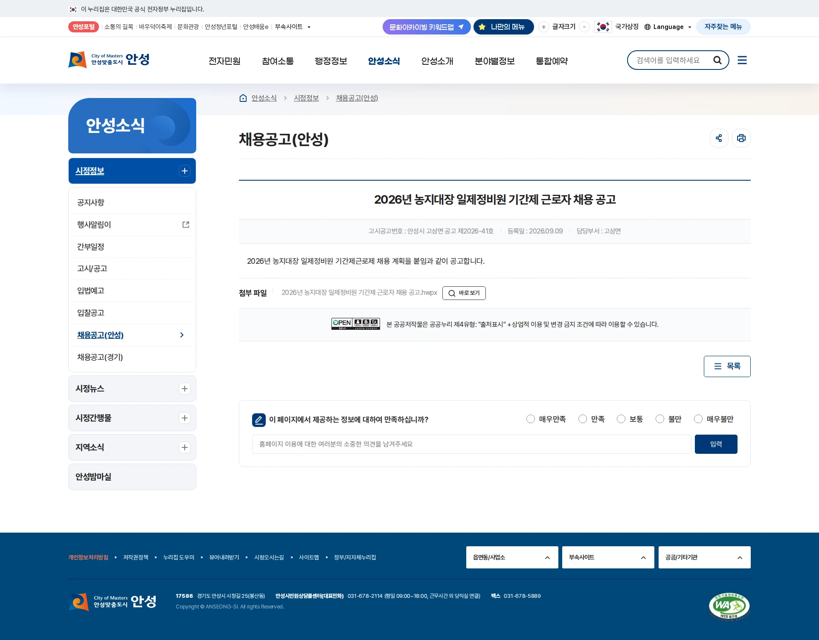Open the 읍면동/사업소 footer dropdown
This screenshot has height=640, width=819.
[512, 557]
